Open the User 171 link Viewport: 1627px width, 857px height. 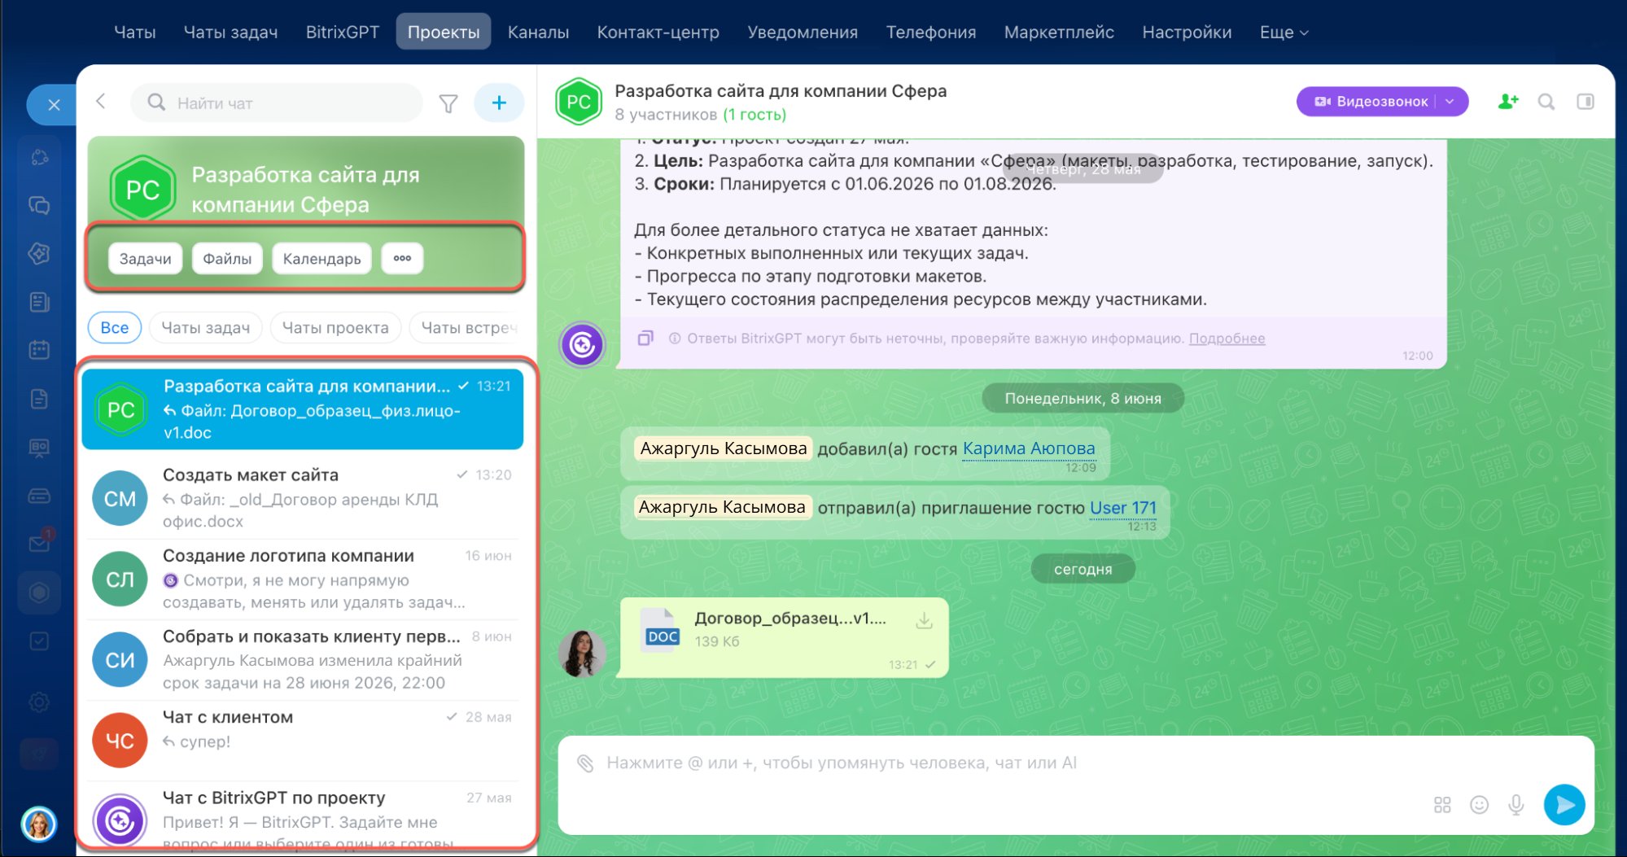click(1123, 508)
